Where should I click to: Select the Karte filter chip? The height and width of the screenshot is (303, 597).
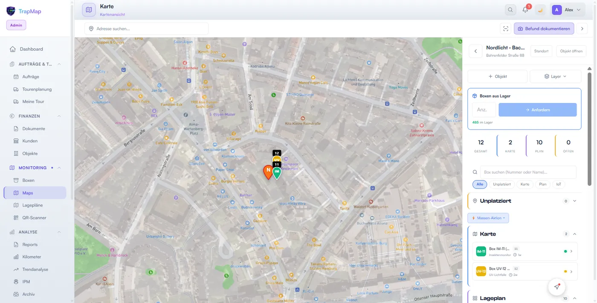click(x=525, y=184)
